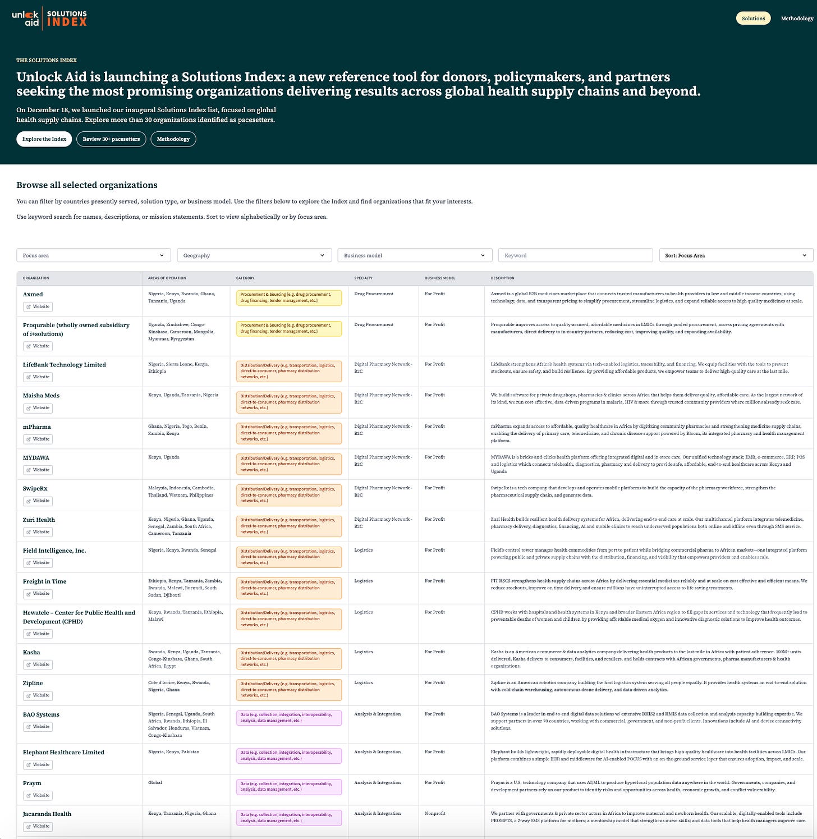Click Kenya, Uganda area cell for MYDAWA
Image resolution: width=817 pixels, height=839 pixels.
pyautogui.click(x=164, y=457)
